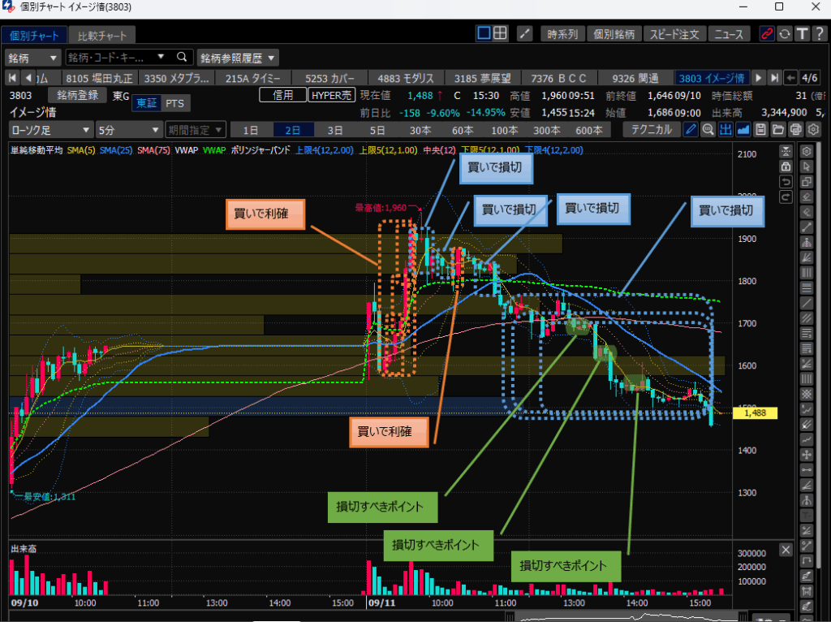Viewport: 831px width, 622px height.
Task: Click the printer icon in chart toolbar
Action: (x=796, y=130)
